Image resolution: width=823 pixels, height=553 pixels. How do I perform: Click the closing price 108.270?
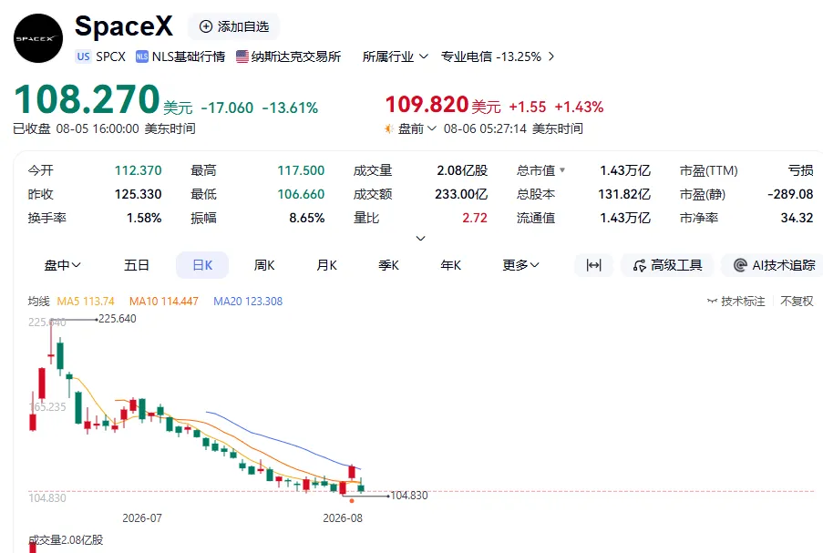87,98
